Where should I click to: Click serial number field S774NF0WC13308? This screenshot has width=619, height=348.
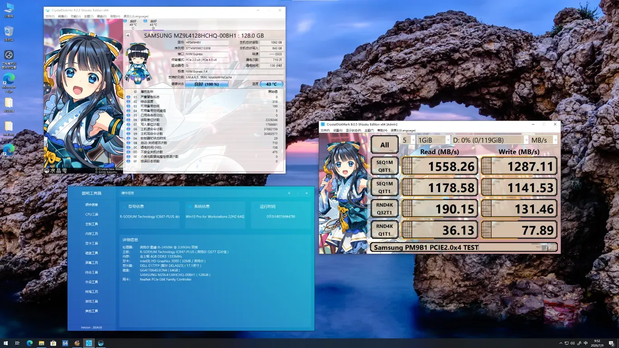coord(206,48)
